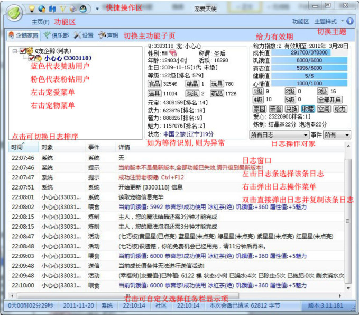This screenshot has width=359, height=315.
Task: Click the yellow Y icon in quick toolbar
Action: pos(62,8)
